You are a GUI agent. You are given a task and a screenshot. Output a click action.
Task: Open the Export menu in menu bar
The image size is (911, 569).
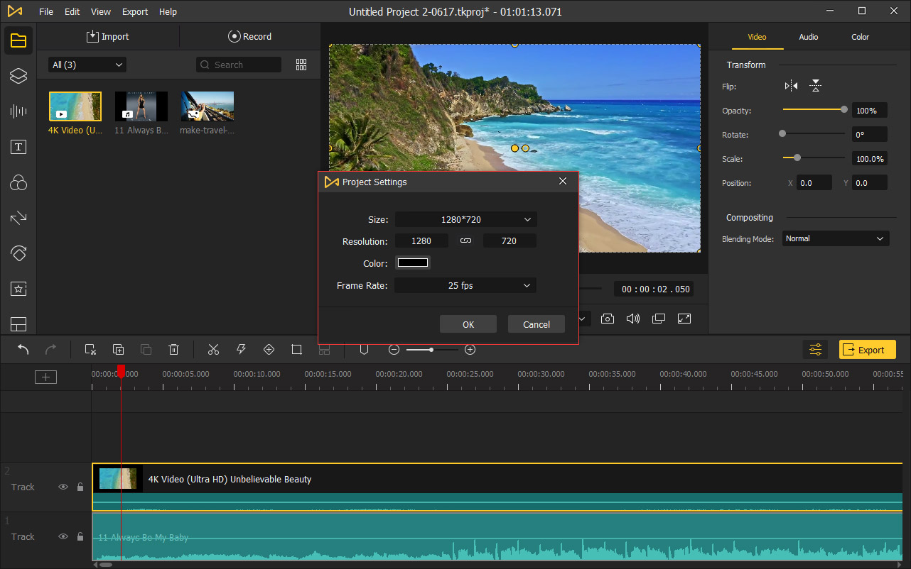[135, 12]
